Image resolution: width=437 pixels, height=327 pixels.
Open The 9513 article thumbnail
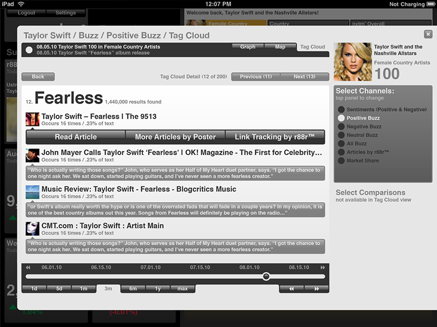[x=32, y=119]
